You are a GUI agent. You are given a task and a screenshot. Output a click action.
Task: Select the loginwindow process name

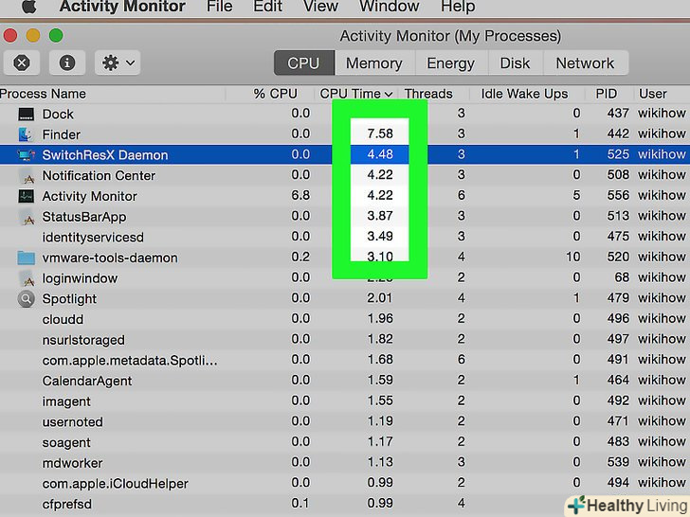pyautogui.click(x=80, y=278)
